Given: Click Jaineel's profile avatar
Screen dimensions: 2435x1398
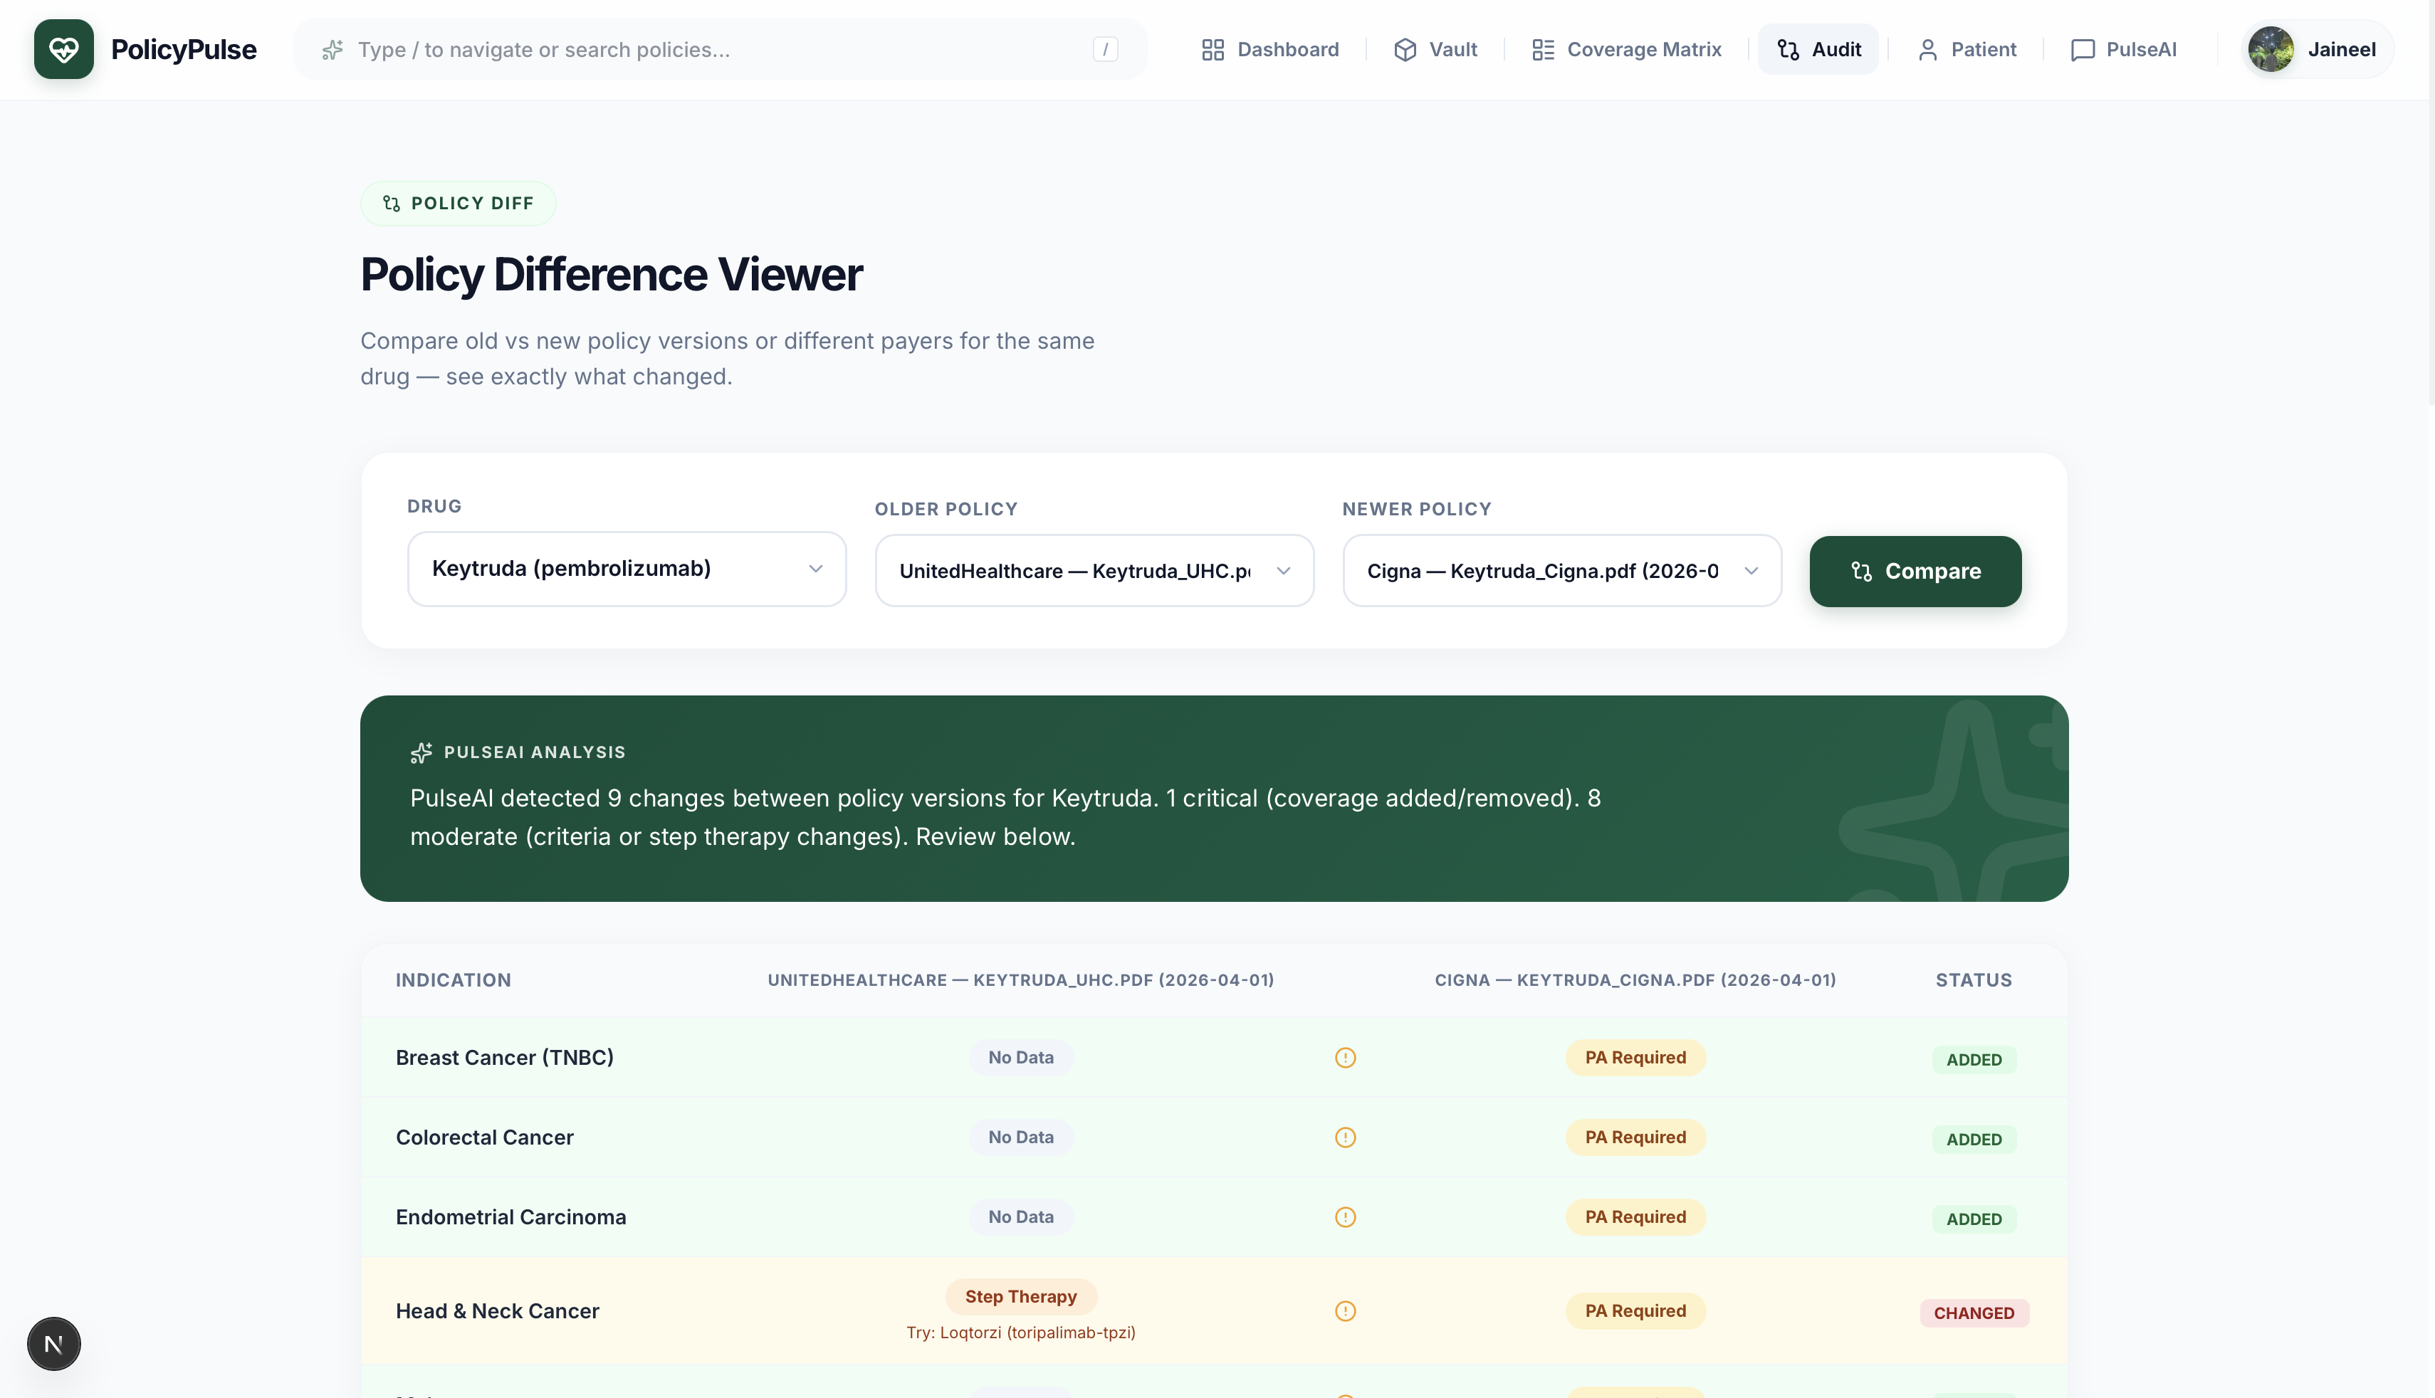Looking at the screenshot, I should click(2271, 49).
